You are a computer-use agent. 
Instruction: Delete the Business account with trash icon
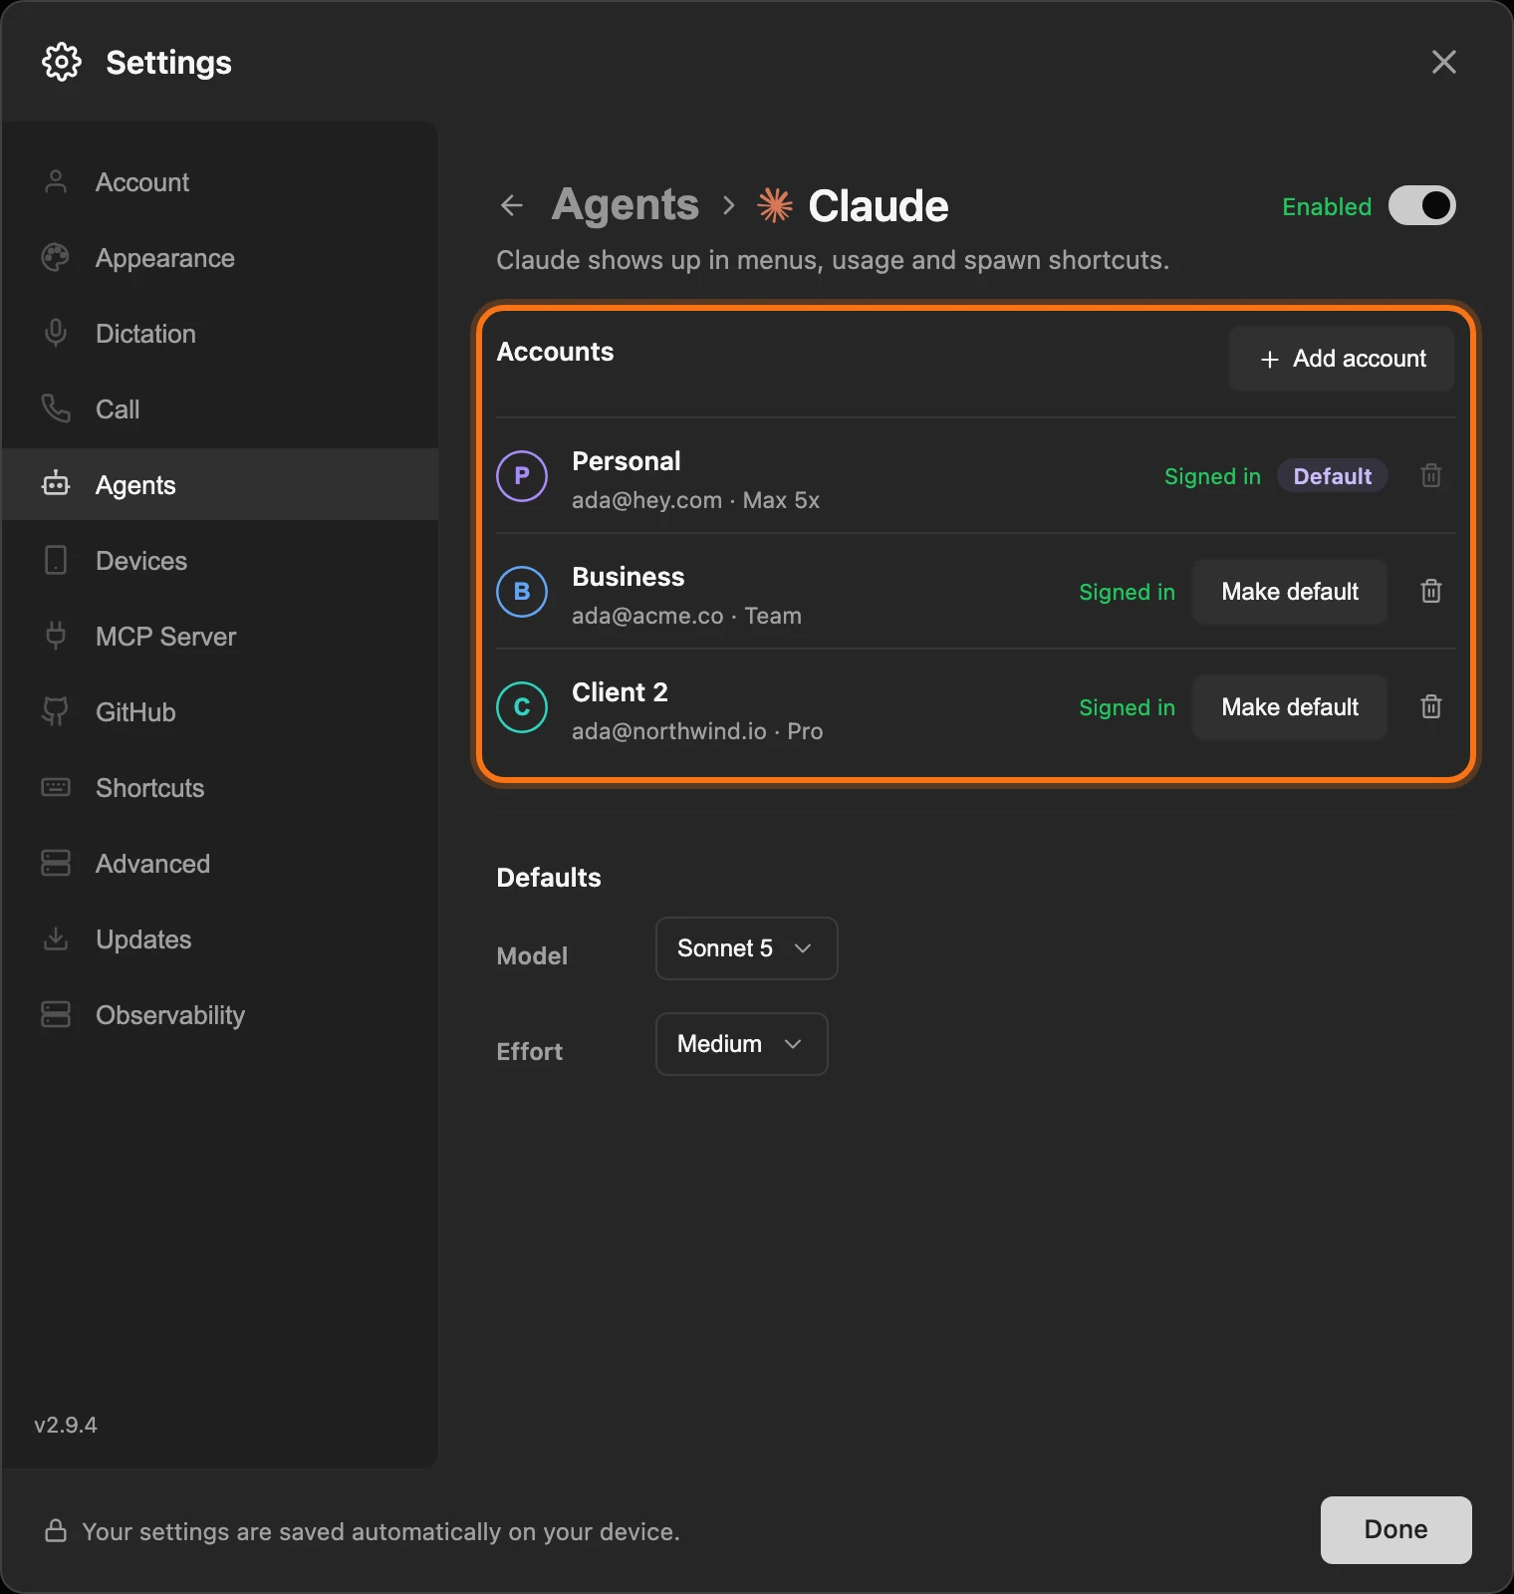1431,591
